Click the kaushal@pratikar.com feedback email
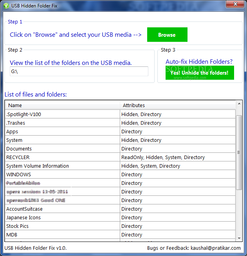Image resolution: width=247 pixels, height=256 pixels. pyautogui.click(x=216, y=248)
